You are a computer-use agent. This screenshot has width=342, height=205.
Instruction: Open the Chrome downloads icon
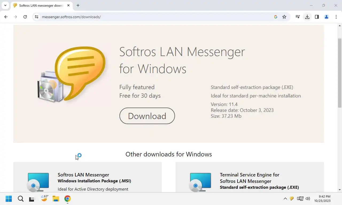coord(307,17)
